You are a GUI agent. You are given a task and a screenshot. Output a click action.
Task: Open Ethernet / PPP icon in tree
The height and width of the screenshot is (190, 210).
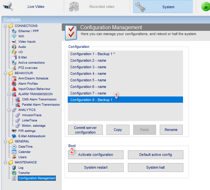pos(14,31)
